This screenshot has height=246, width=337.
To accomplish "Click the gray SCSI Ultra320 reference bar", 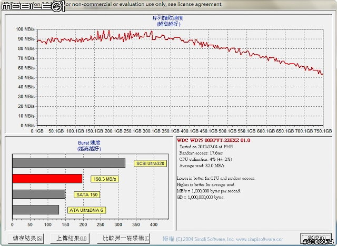I will 68,163.
